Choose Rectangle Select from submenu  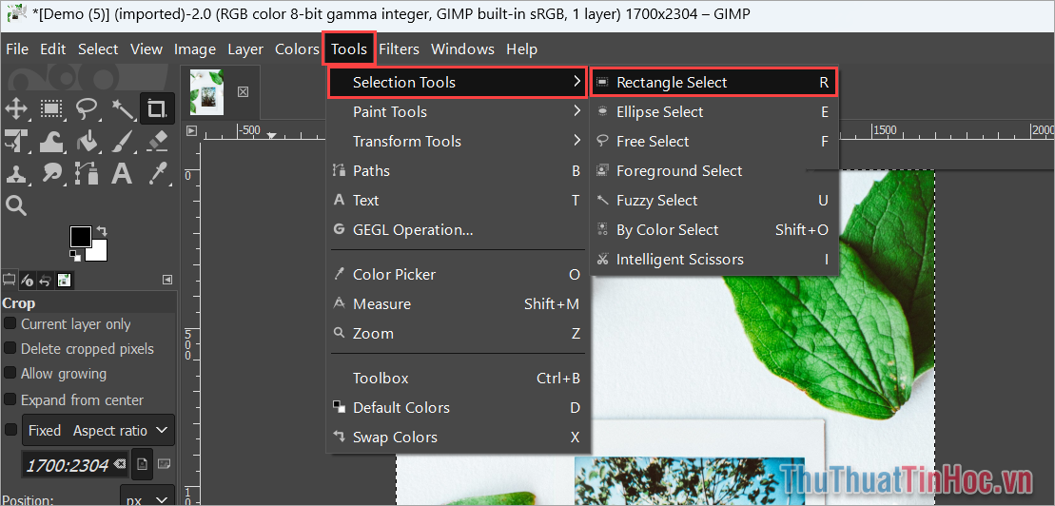pos(713,83)
